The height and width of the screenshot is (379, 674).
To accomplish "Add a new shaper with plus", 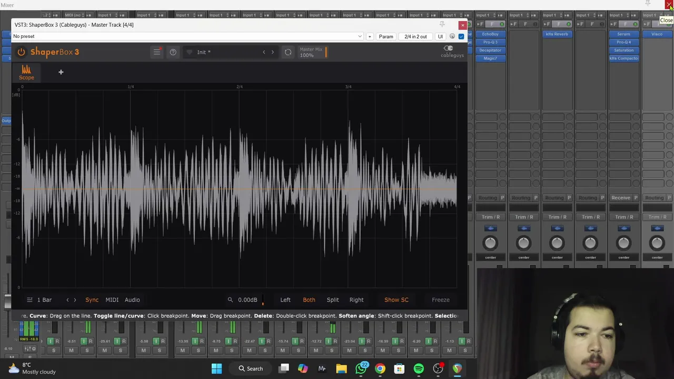I will 61,72.
